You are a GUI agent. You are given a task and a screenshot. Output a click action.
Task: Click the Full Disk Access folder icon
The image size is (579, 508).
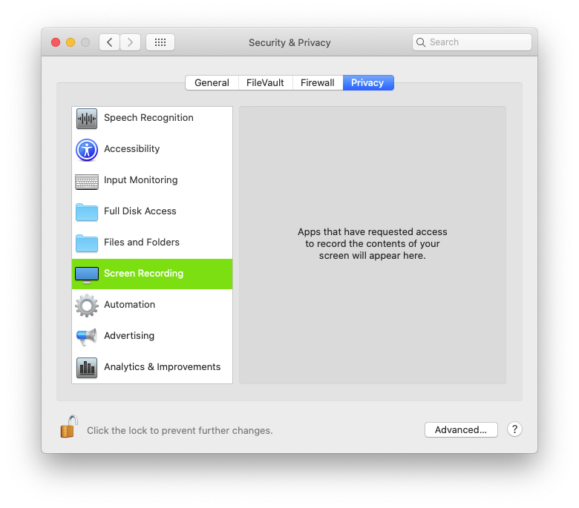[x=87, y=212]
